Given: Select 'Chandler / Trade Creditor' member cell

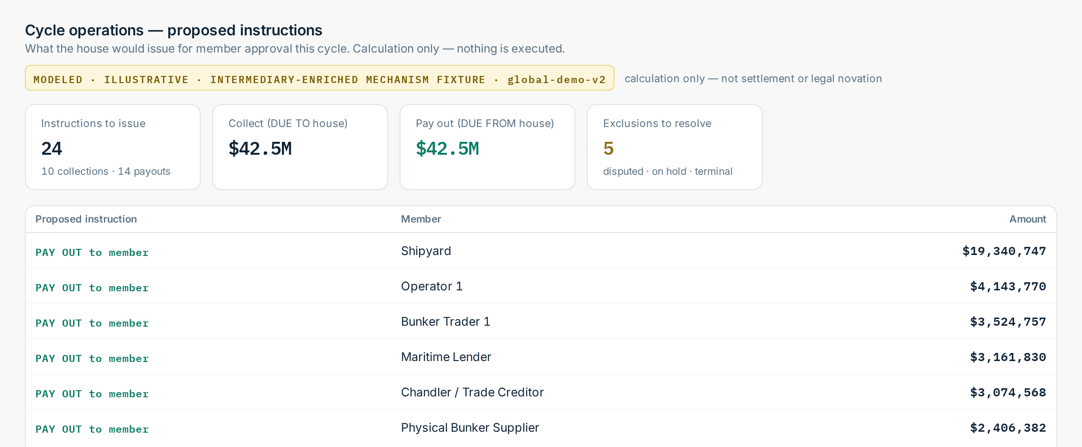Looking at the screenshot, I should [472, 393].
